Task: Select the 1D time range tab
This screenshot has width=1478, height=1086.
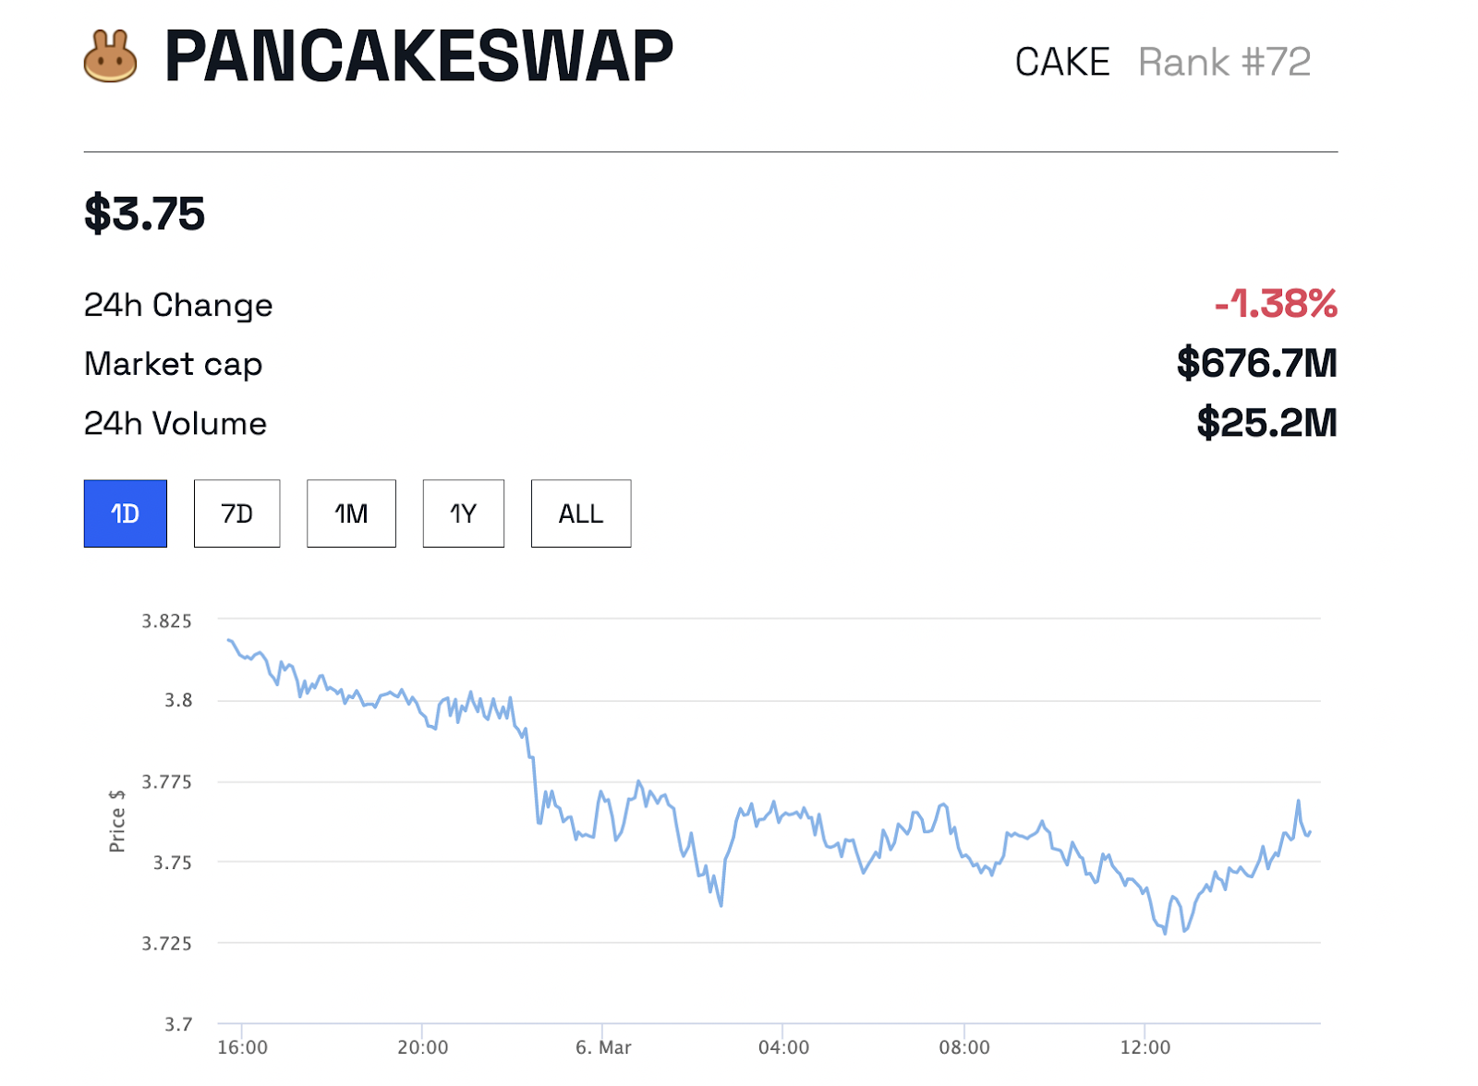Action: pyautogui.click(x=126, y=513)
